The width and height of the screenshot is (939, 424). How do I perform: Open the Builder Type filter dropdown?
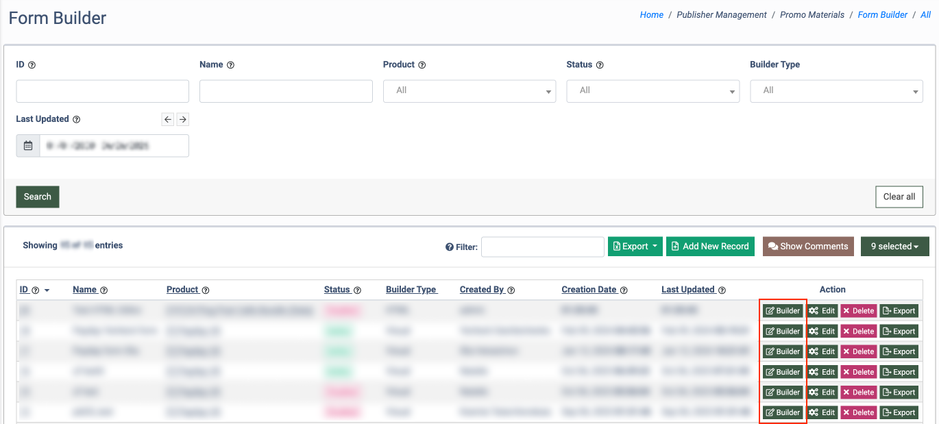click(x=836, y=91)
